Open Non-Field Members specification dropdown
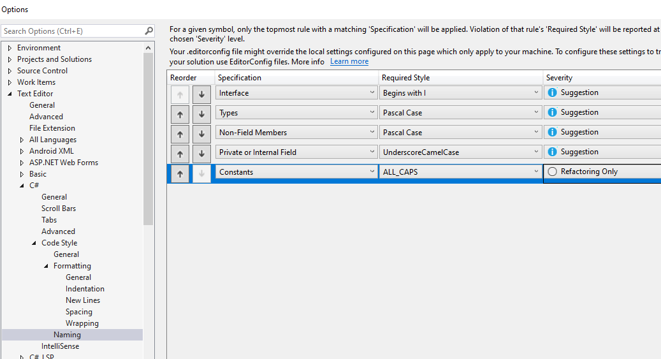The width and height of the screenshot is (661, 359). (296, 133)
